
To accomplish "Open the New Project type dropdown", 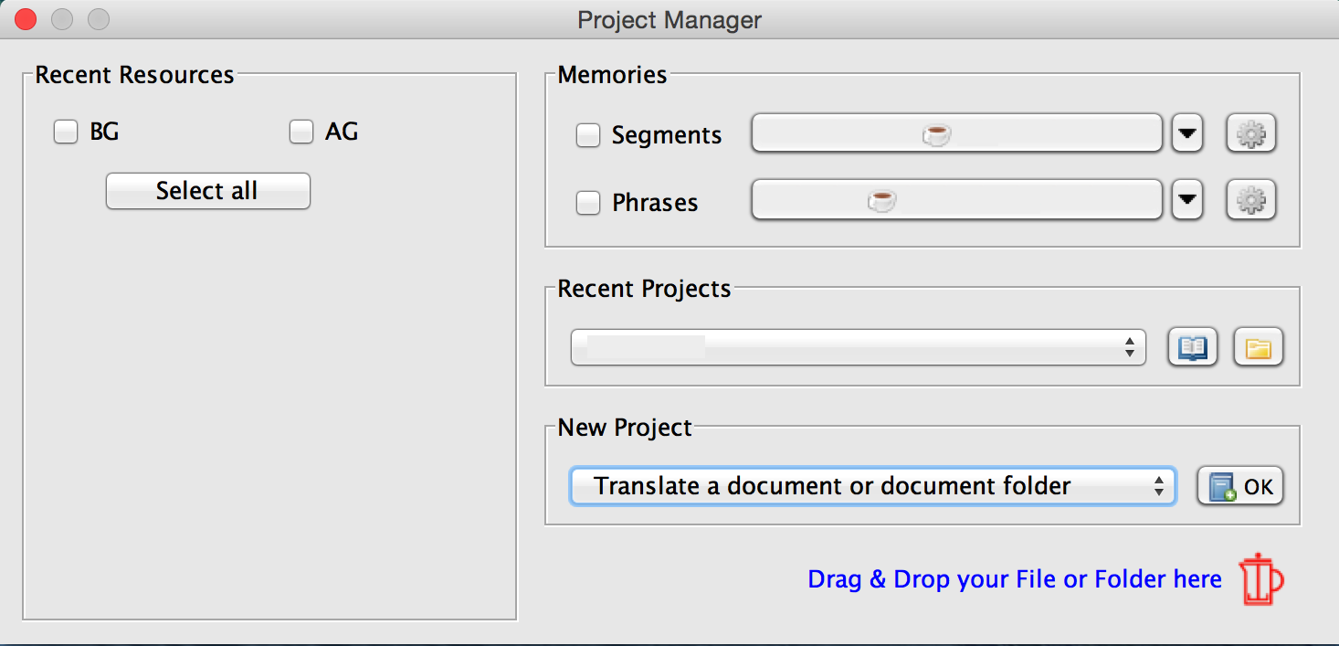I will pos(872,486).
